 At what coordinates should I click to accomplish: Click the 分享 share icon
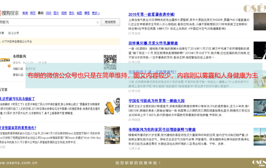point(42,63)
